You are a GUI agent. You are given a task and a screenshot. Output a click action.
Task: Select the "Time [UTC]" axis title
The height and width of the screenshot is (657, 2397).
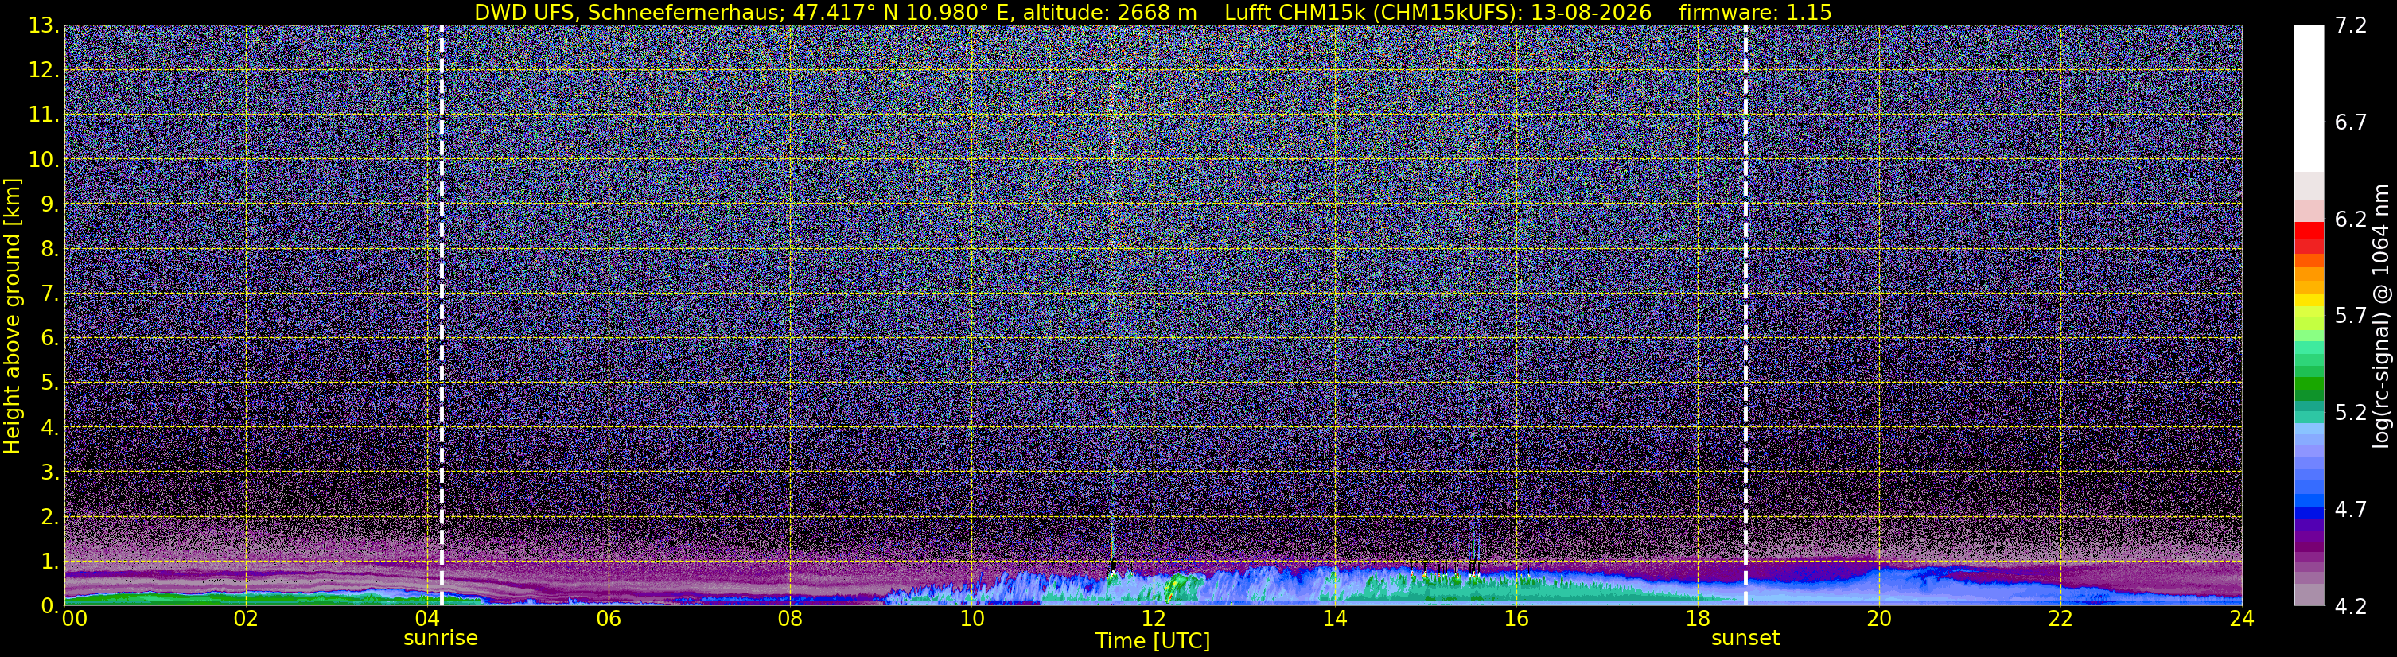point(1153,640)
